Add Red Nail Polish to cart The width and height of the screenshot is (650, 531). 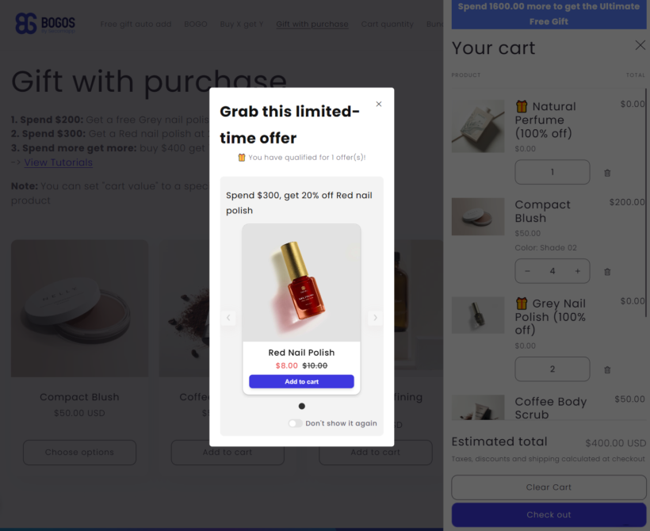[301, 382]
